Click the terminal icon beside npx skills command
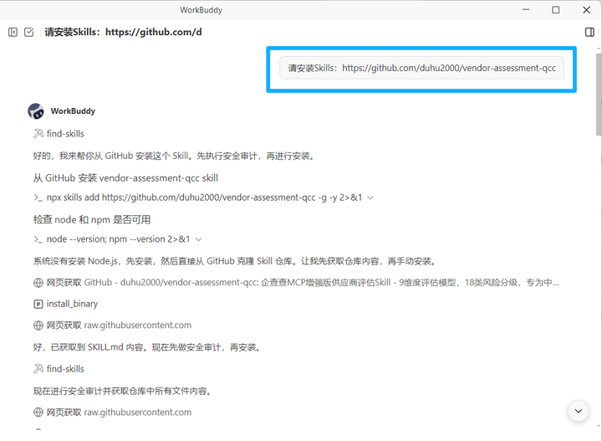Image resolution: width=602 pixels, height=441 pixels. point(38,197)
